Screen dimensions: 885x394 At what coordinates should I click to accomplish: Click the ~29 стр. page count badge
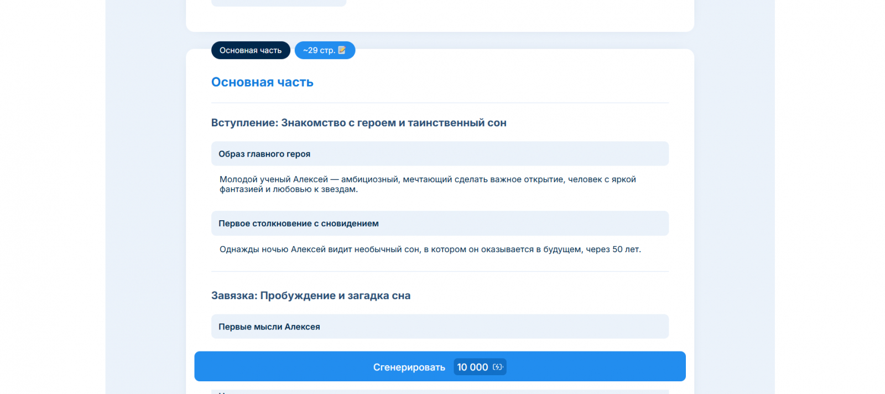tap(319, 50)
